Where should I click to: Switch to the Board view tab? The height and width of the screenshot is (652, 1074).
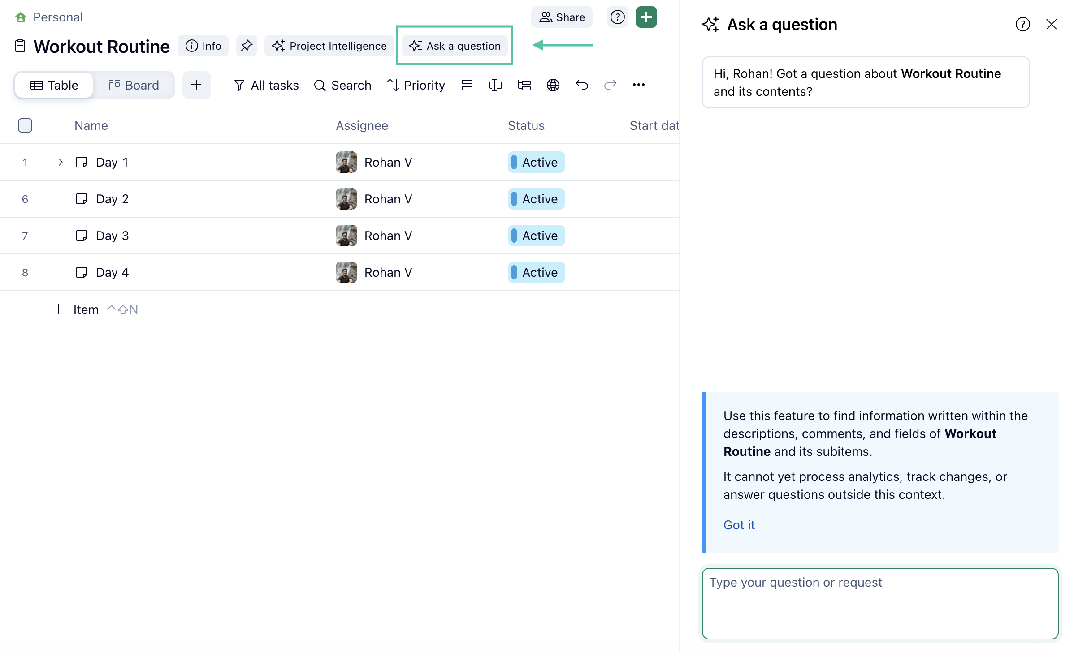(134, 85)
